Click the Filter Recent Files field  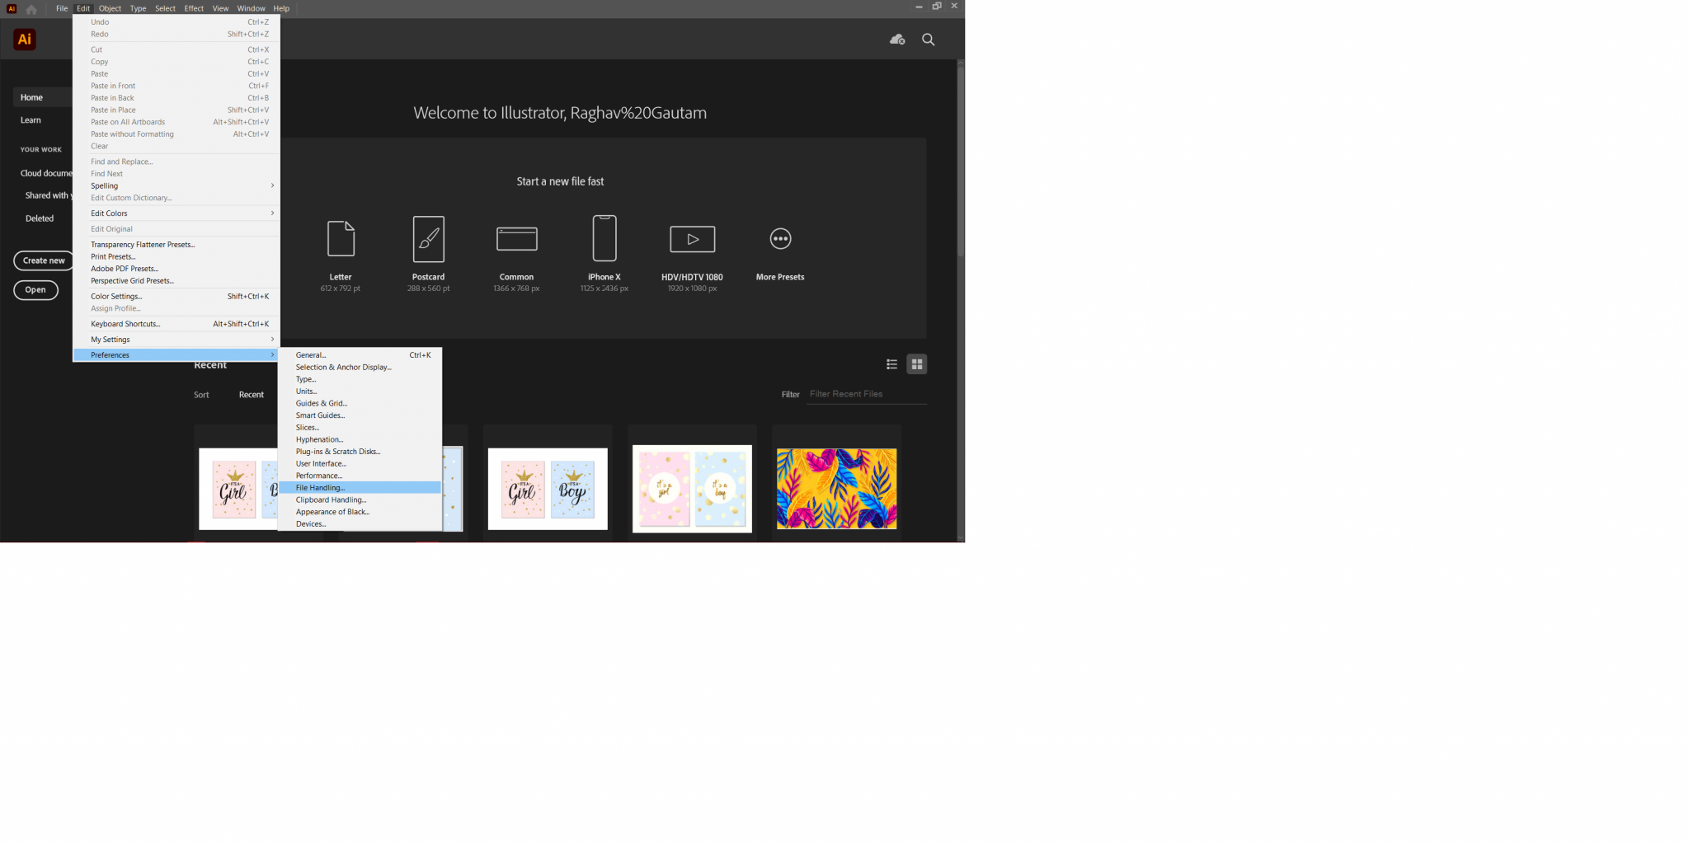(x=866, y=394)
